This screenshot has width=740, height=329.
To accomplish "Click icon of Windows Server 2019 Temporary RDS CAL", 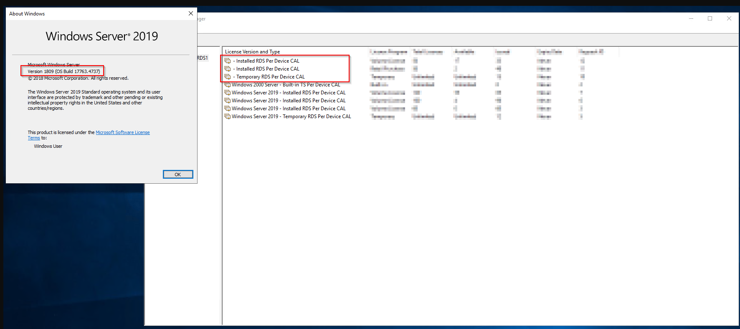I will tap(228, 116).
